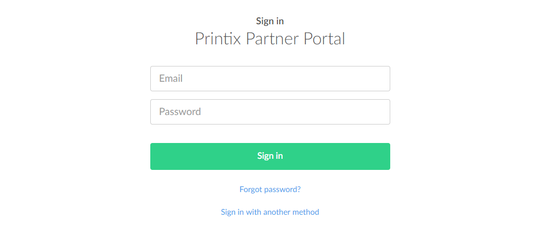
Task: Follow the blue Forgot password? hyperlink
Action: click(270, 189)
